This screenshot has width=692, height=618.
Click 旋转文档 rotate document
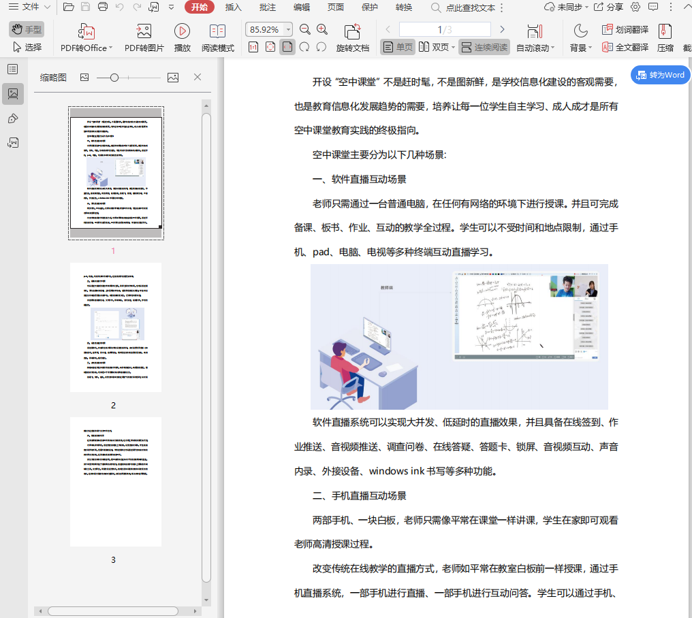[x=352, y=38]
